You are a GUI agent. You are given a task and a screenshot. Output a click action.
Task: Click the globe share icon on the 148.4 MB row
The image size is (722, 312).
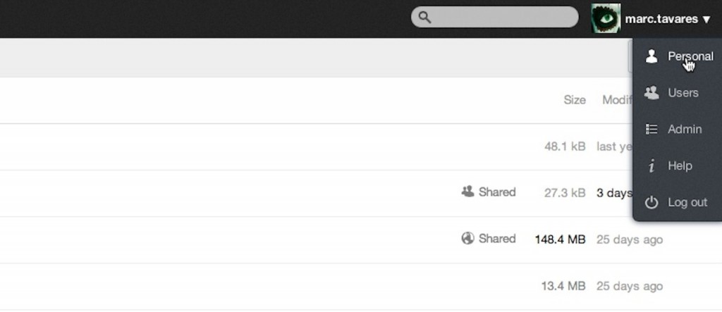point(467,238)
